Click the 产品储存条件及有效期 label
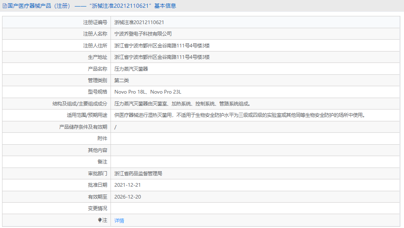The height and width of the screenshot is (228, 404). pyautogui.click(x=83, y=127)
